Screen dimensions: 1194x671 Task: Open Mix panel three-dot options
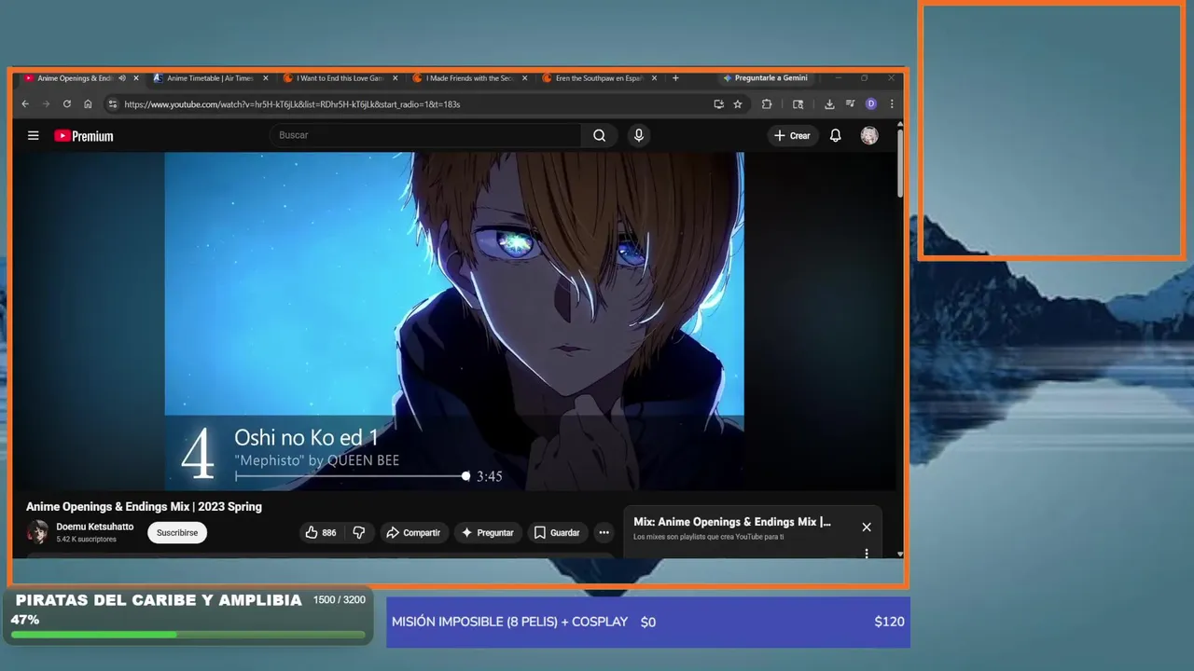(x=867, y=554)
